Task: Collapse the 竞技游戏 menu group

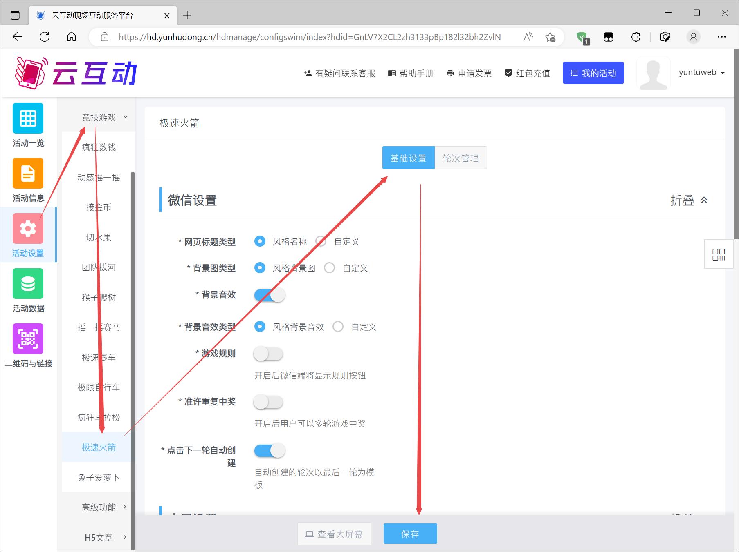Action: (99, 117)
